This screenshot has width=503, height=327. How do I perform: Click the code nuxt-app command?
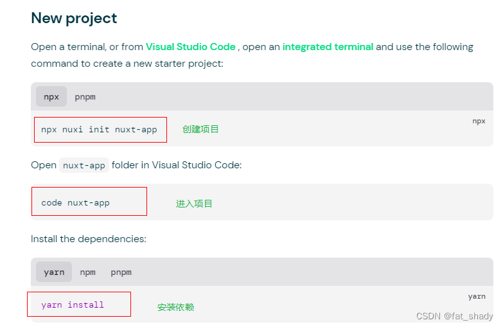tap(75, 203)
